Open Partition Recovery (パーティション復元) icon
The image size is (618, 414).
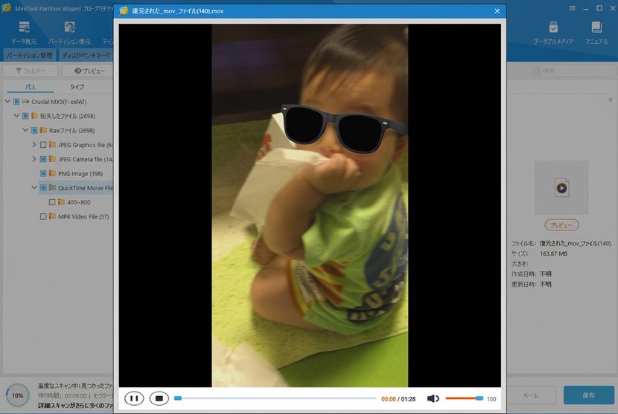69,33
